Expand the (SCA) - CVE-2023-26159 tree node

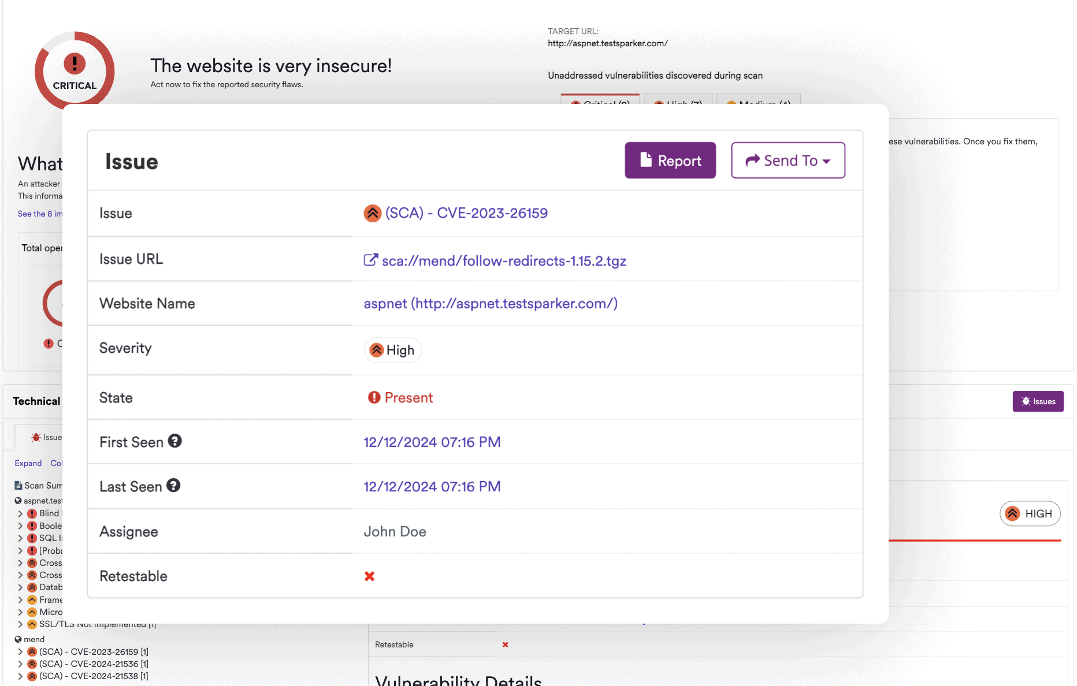click(x=20, y=652)
